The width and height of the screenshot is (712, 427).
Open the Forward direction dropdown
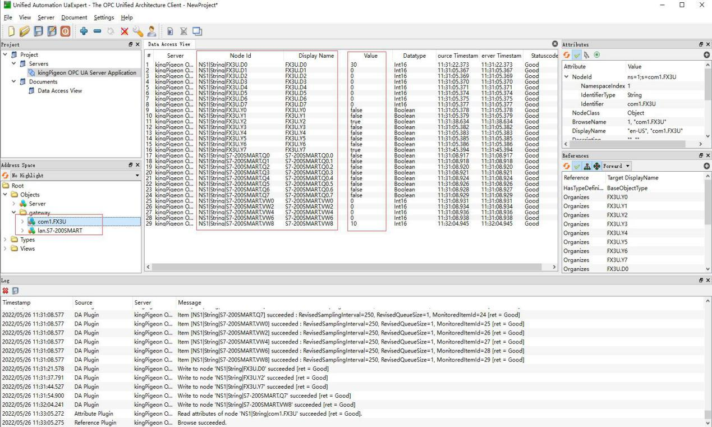pos(616,166)
